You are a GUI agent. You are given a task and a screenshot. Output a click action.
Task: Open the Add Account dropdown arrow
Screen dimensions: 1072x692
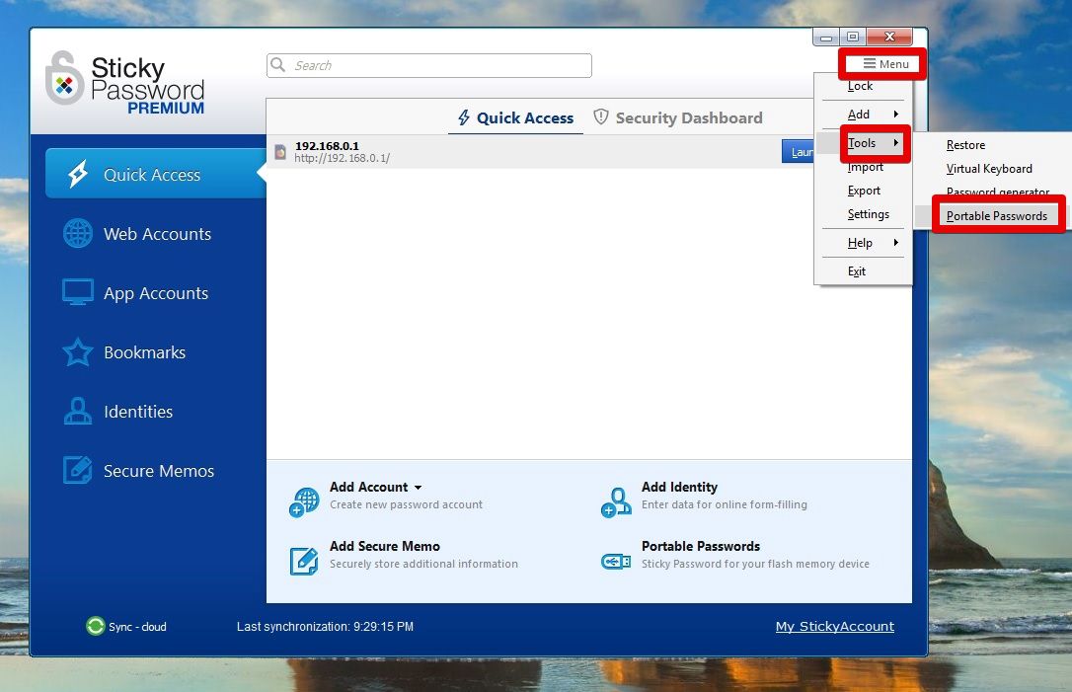click(x=418, y=488)
